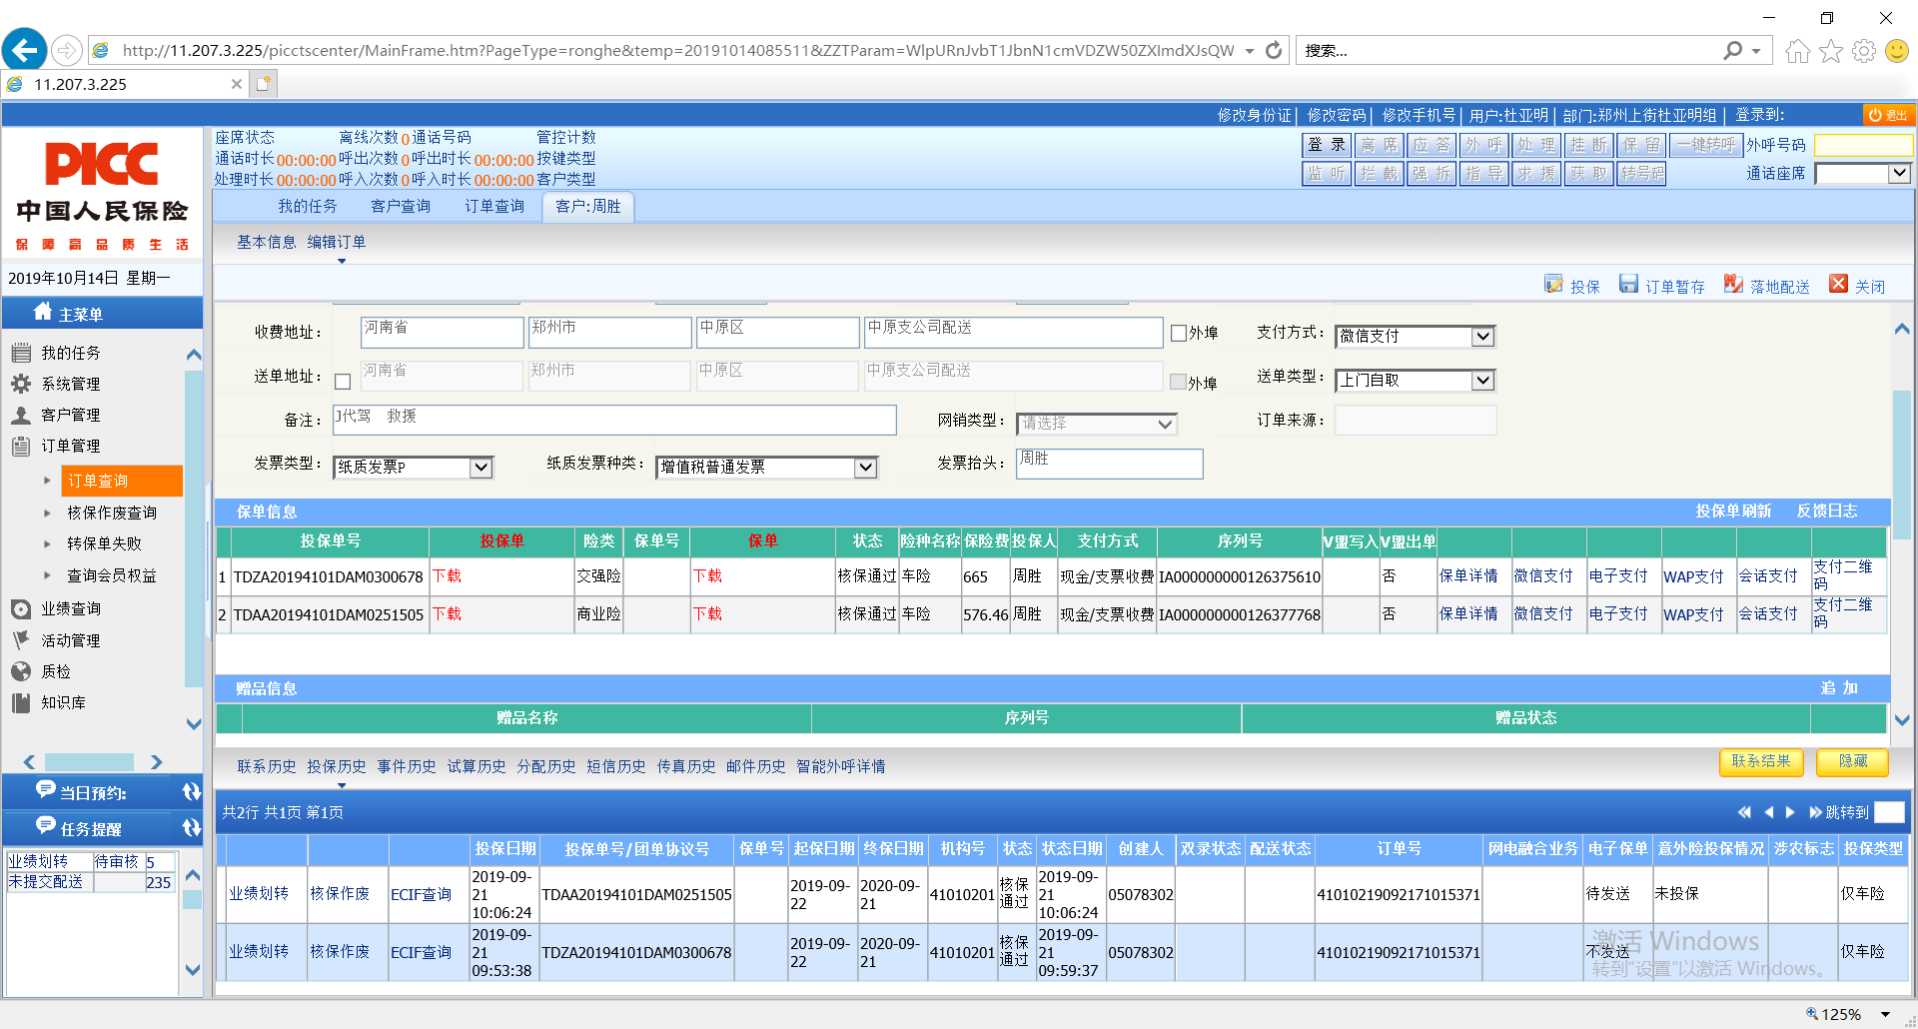Click the 联系结果 button
Viewport: 1918px width, 1029px height.
point(1760,761)
